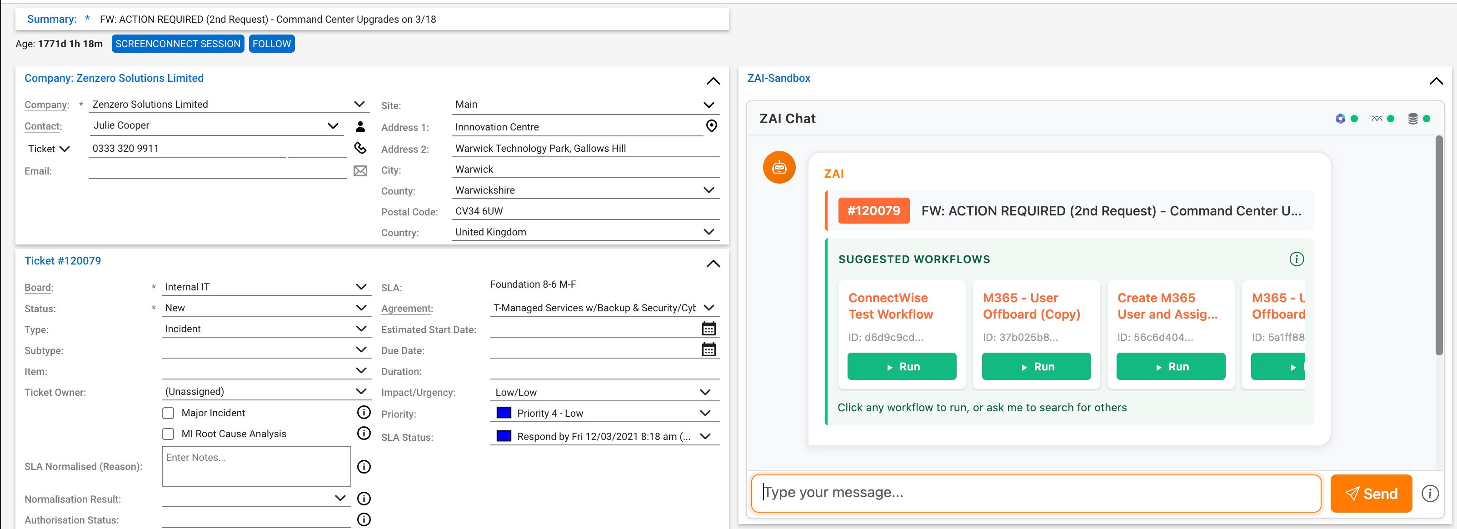The image size is (1457, 529).
Task: Click the blue SLA Status color swatch
Action: [x=504, y=436]
